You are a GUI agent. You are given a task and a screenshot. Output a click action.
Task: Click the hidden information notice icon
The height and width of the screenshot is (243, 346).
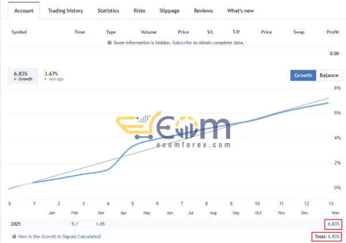[110, 43]
